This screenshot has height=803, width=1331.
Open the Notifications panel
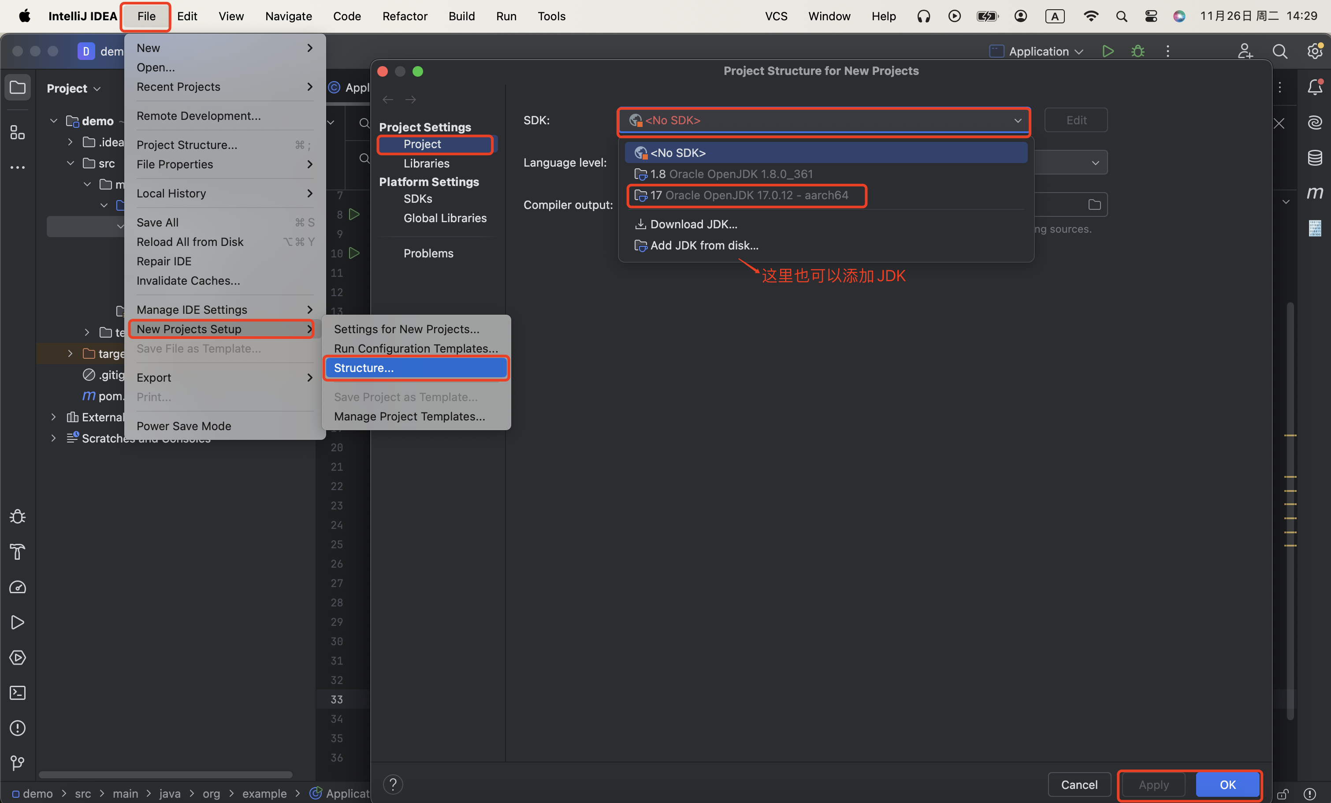1315,87
